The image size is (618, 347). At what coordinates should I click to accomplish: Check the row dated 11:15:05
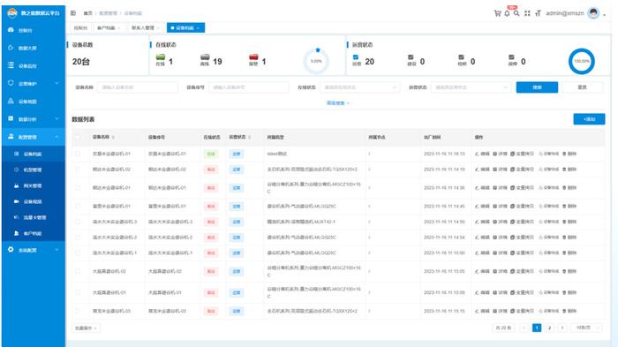[78, 271]
